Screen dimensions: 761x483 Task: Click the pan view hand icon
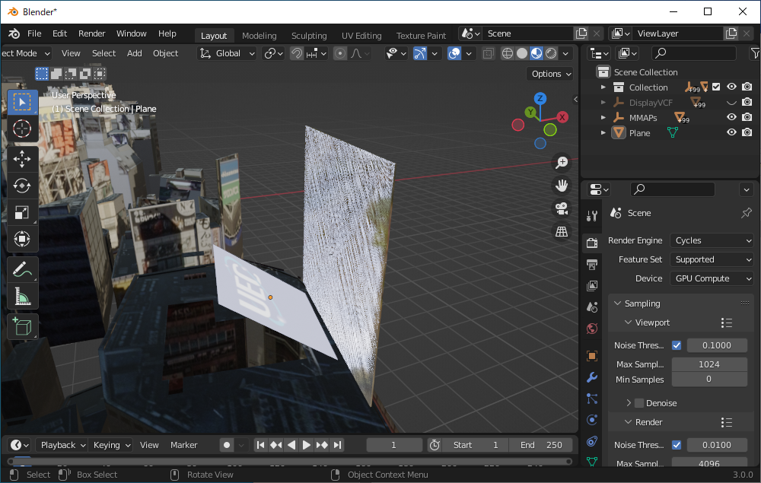[562, 186]
